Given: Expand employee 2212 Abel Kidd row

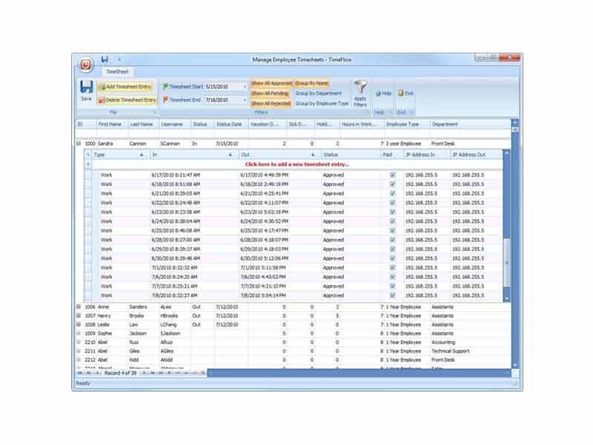Looking at the screenshot, I should click(79, 360).
